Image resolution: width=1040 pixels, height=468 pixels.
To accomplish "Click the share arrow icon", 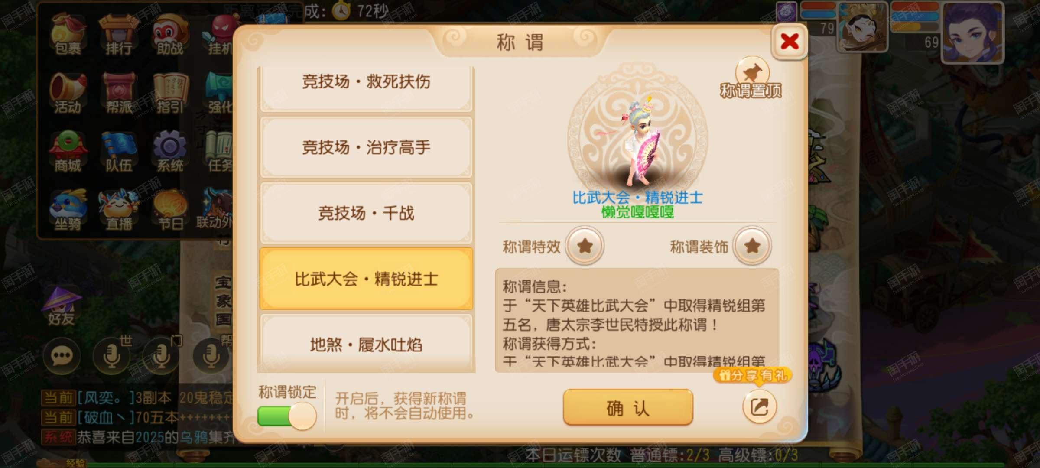I will click(x=759, y=406).
